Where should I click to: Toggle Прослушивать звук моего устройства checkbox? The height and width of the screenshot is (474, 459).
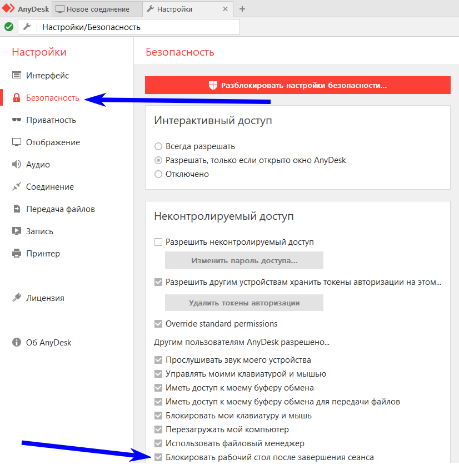pos(158,360)
